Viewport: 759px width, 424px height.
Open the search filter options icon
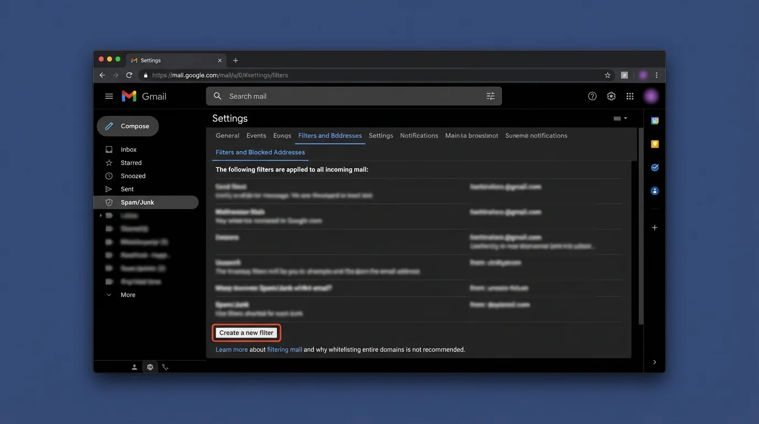[490, 96]
